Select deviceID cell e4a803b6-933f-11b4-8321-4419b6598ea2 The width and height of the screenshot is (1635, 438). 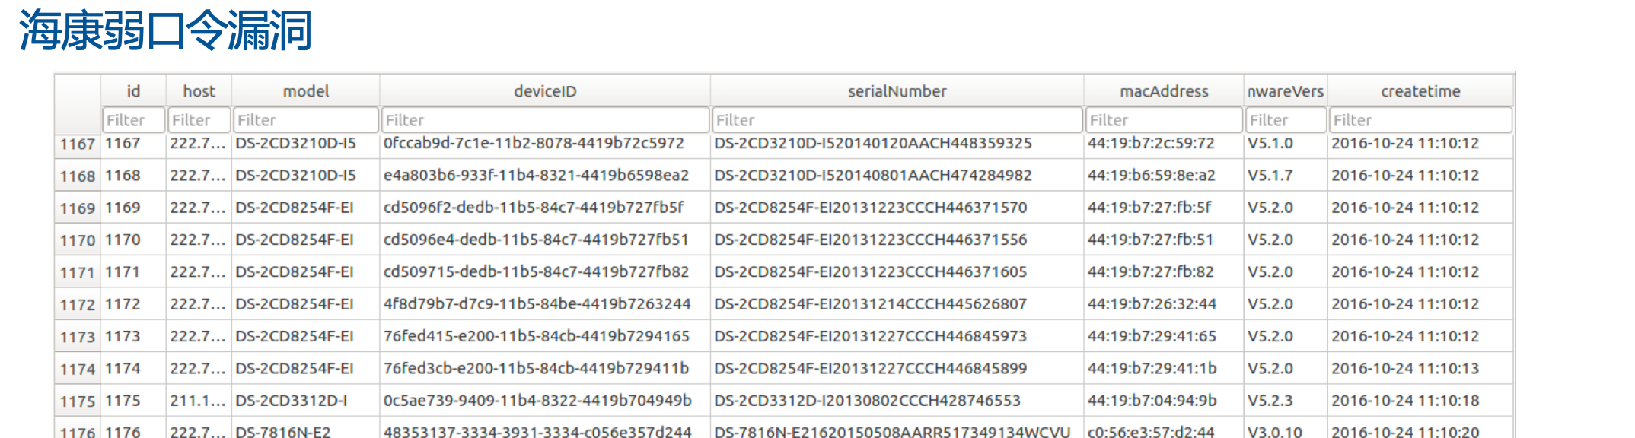coord(545,176)
